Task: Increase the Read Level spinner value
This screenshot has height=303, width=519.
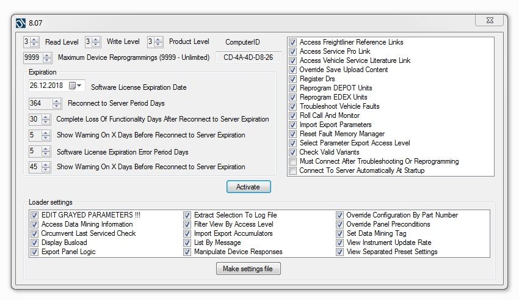Action: 35,39
